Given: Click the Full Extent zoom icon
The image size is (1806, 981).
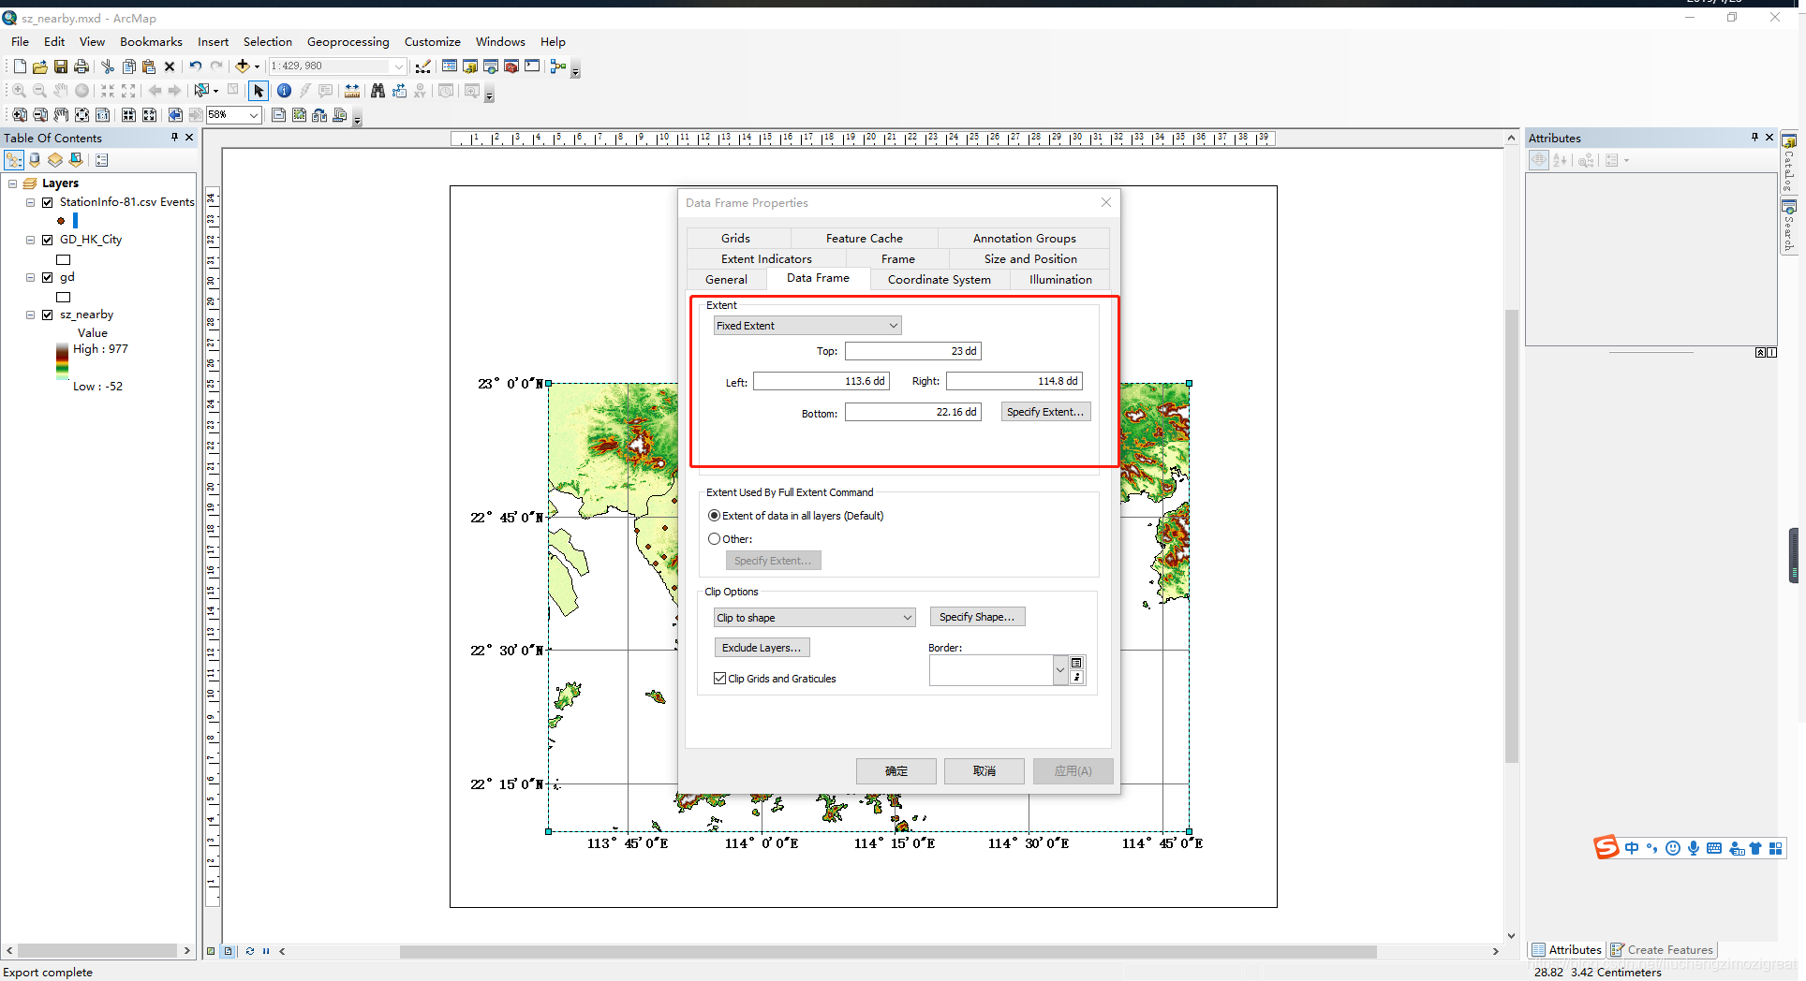Looking at the screenshot, I should point(81,91).
